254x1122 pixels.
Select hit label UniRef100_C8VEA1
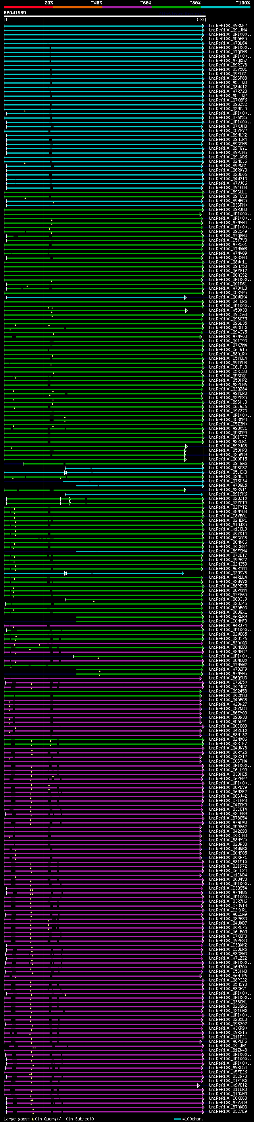[228, 516]
